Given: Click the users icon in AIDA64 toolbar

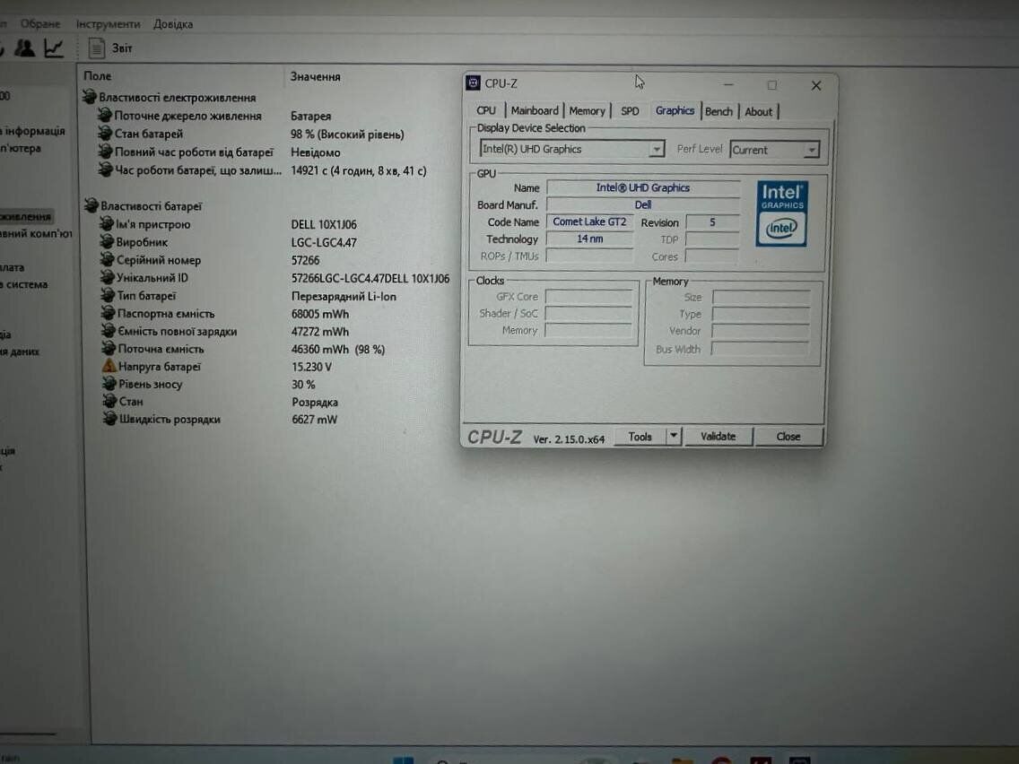Looking at the screenshot, I should [25, 48].
